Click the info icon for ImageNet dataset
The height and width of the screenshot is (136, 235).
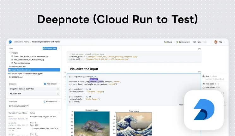(x=58, y=89)
